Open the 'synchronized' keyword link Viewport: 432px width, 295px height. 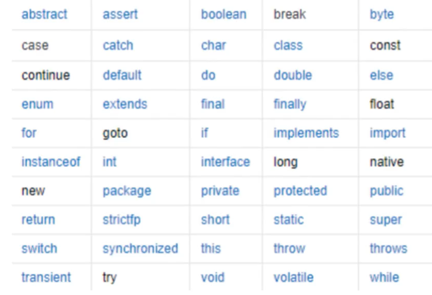click(140, 249)
